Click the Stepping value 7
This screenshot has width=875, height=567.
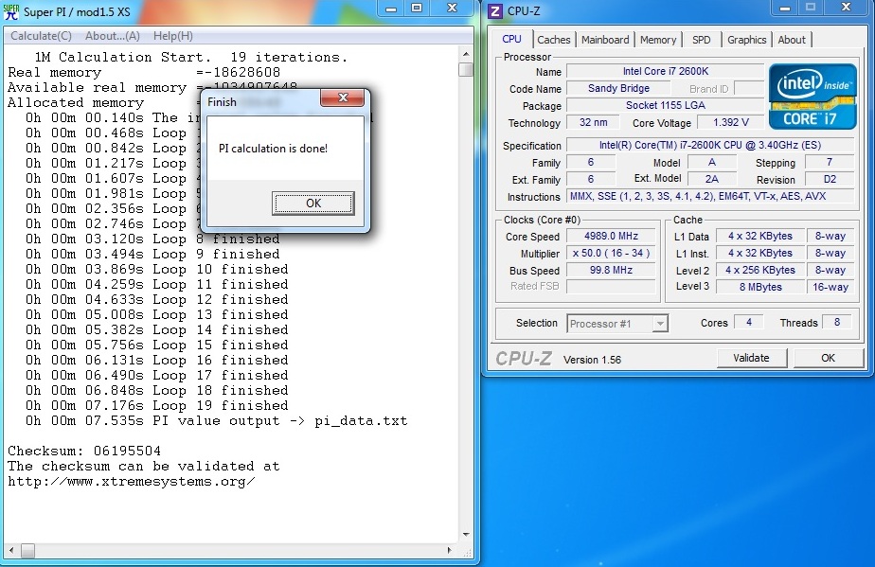tap(830, 163)
